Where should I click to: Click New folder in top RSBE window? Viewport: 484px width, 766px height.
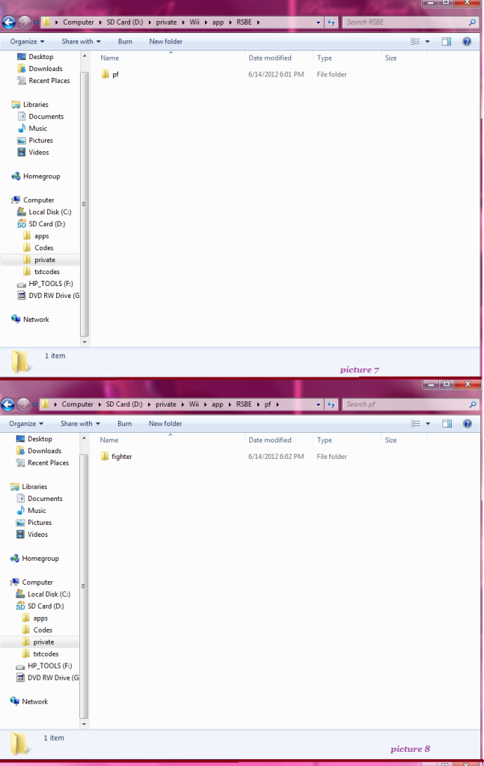tap(166, 41)
